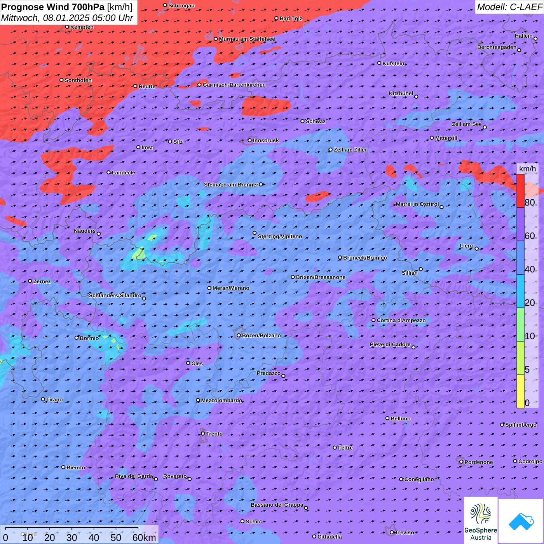Screen dimensions: 544x544
Task: Click the 'Modell: C-LAEF' label
Action: pos(509,7)
